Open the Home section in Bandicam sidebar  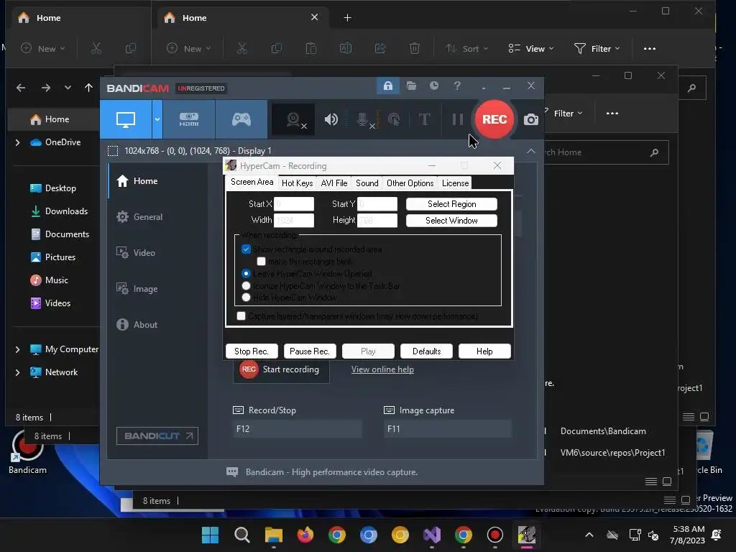[x=145, y=181]
